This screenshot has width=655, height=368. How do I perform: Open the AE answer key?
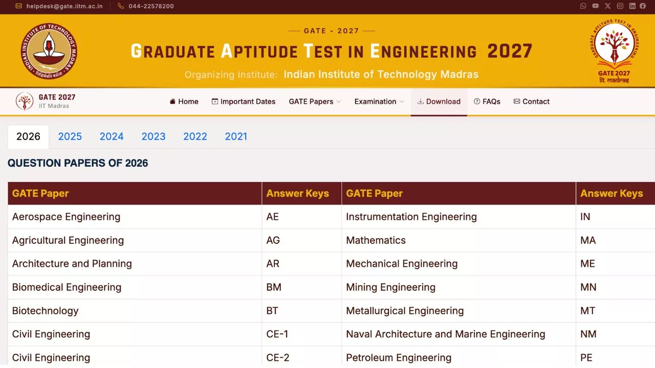(273, 217)
